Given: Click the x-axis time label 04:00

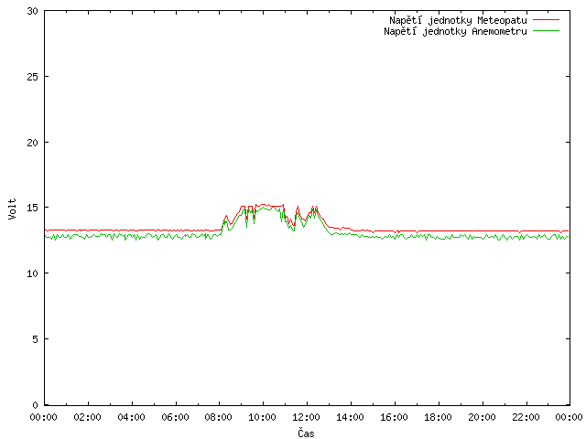Looking at the screenshot, I should [x=131, y=417].
